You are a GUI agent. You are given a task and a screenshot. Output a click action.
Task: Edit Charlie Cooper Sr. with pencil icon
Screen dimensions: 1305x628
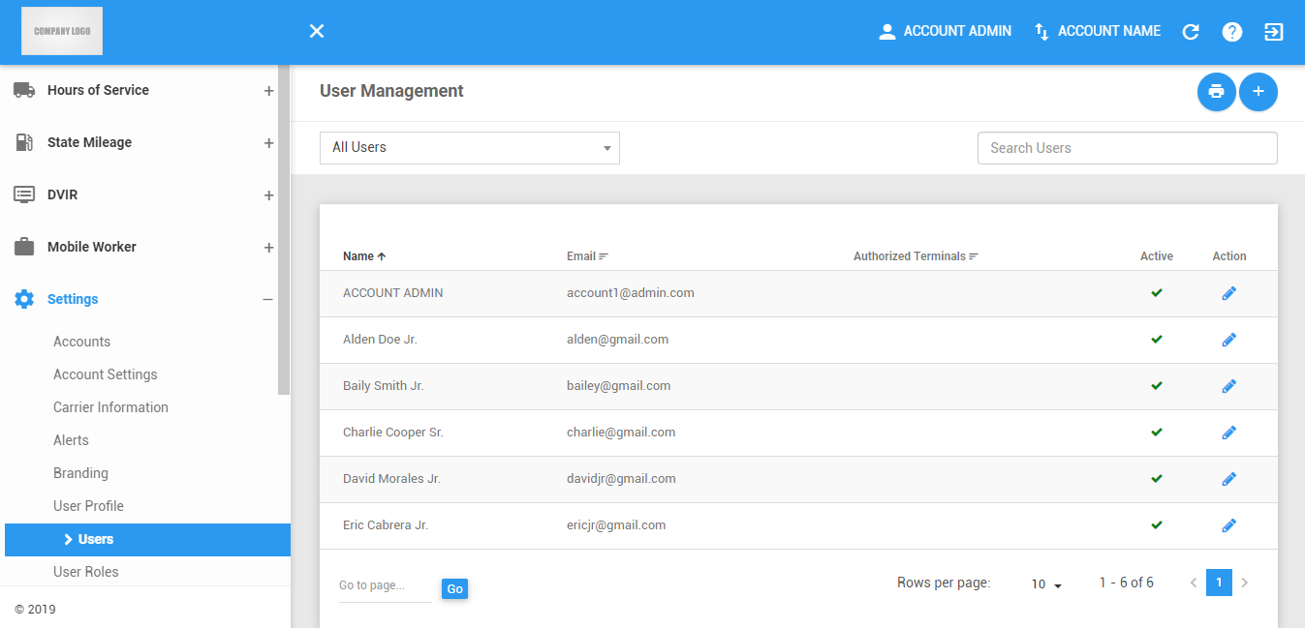tap(1229, 433)
